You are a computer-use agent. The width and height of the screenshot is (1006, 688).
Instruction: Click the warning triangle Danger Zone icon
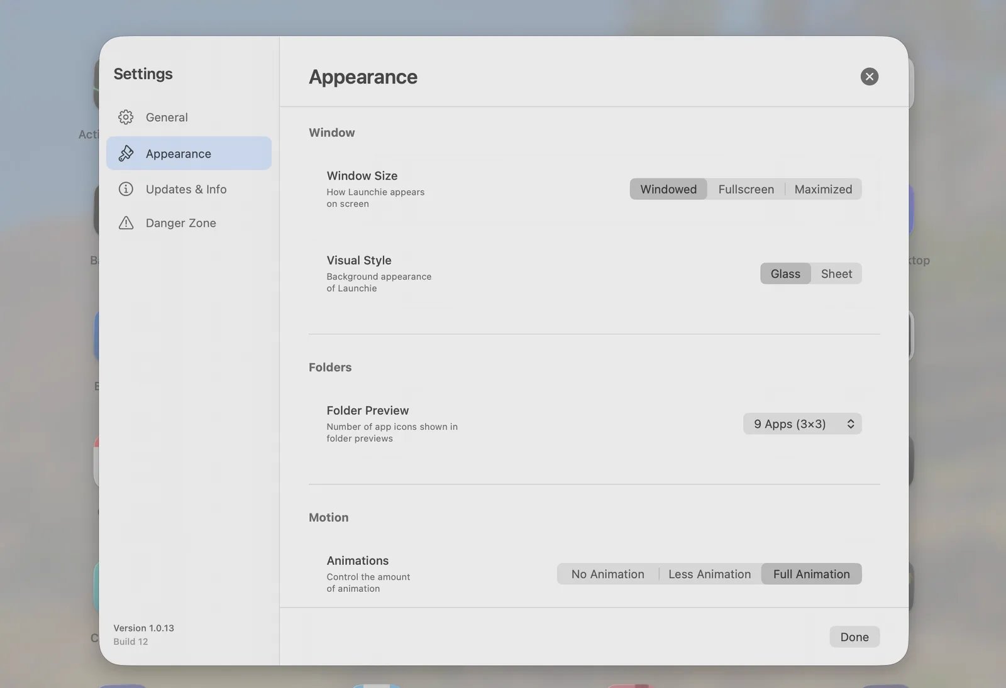[126, 223]
